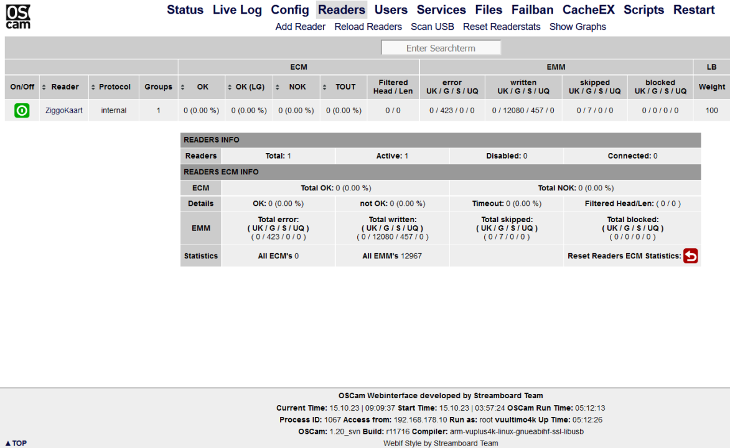Viewport: 730px width, 448px height.
Task: Click the red Reset Readers ECM Statistics icon
Action: tap(690, 256)
